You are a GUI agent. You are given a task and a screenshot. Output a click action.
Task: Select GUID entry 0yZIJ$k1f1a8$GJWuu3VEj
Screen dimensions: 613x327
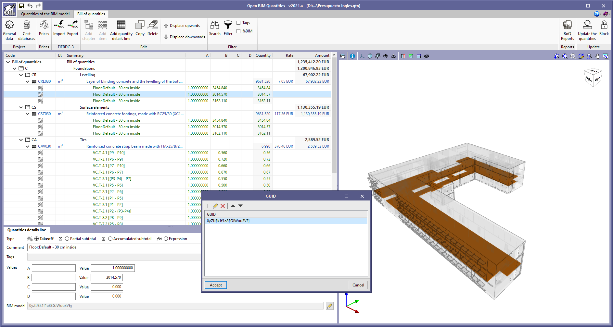pos(286,221)
